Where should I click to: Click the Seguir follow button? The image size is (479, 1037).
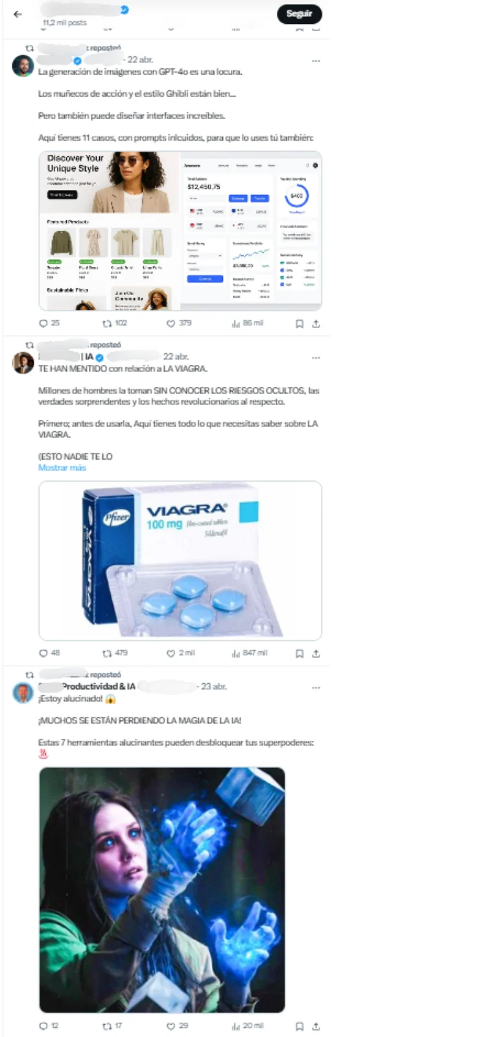tap(299, 14)
